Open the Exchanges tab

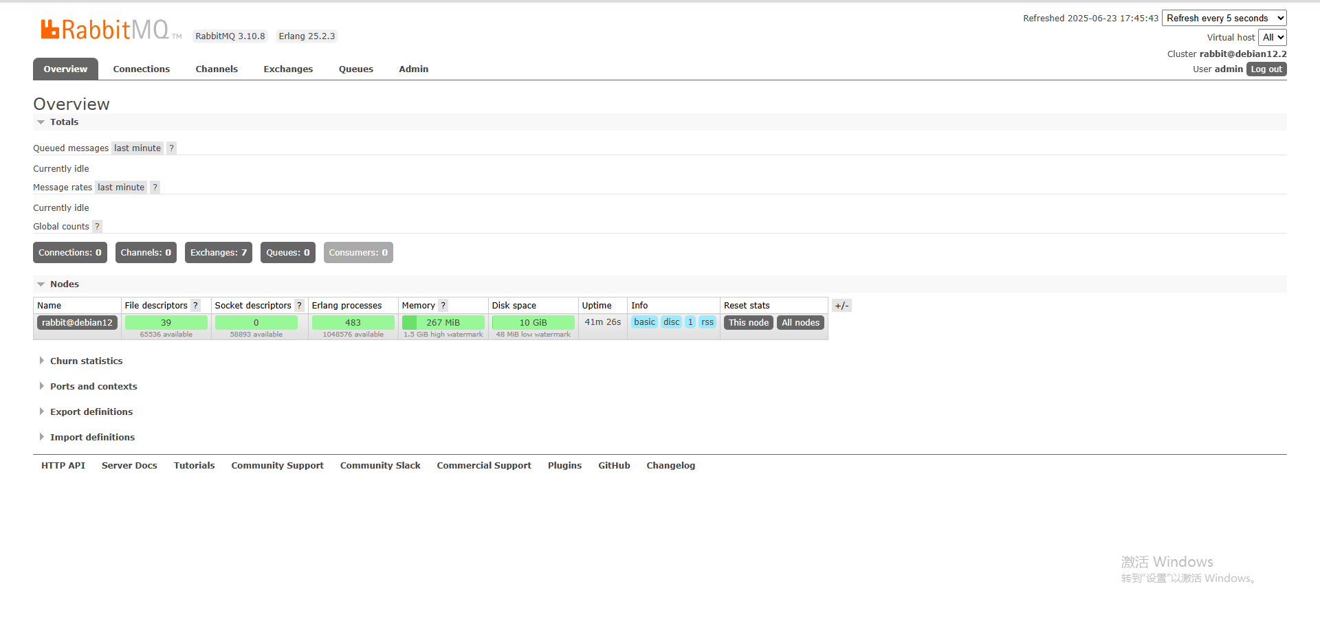(288, 69)
